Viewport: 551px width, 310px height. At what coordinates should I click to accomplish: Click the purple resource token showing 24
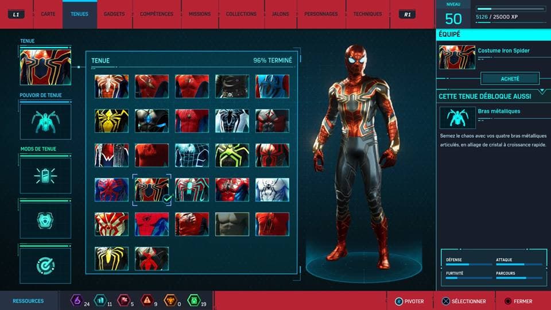coord(76,300)
